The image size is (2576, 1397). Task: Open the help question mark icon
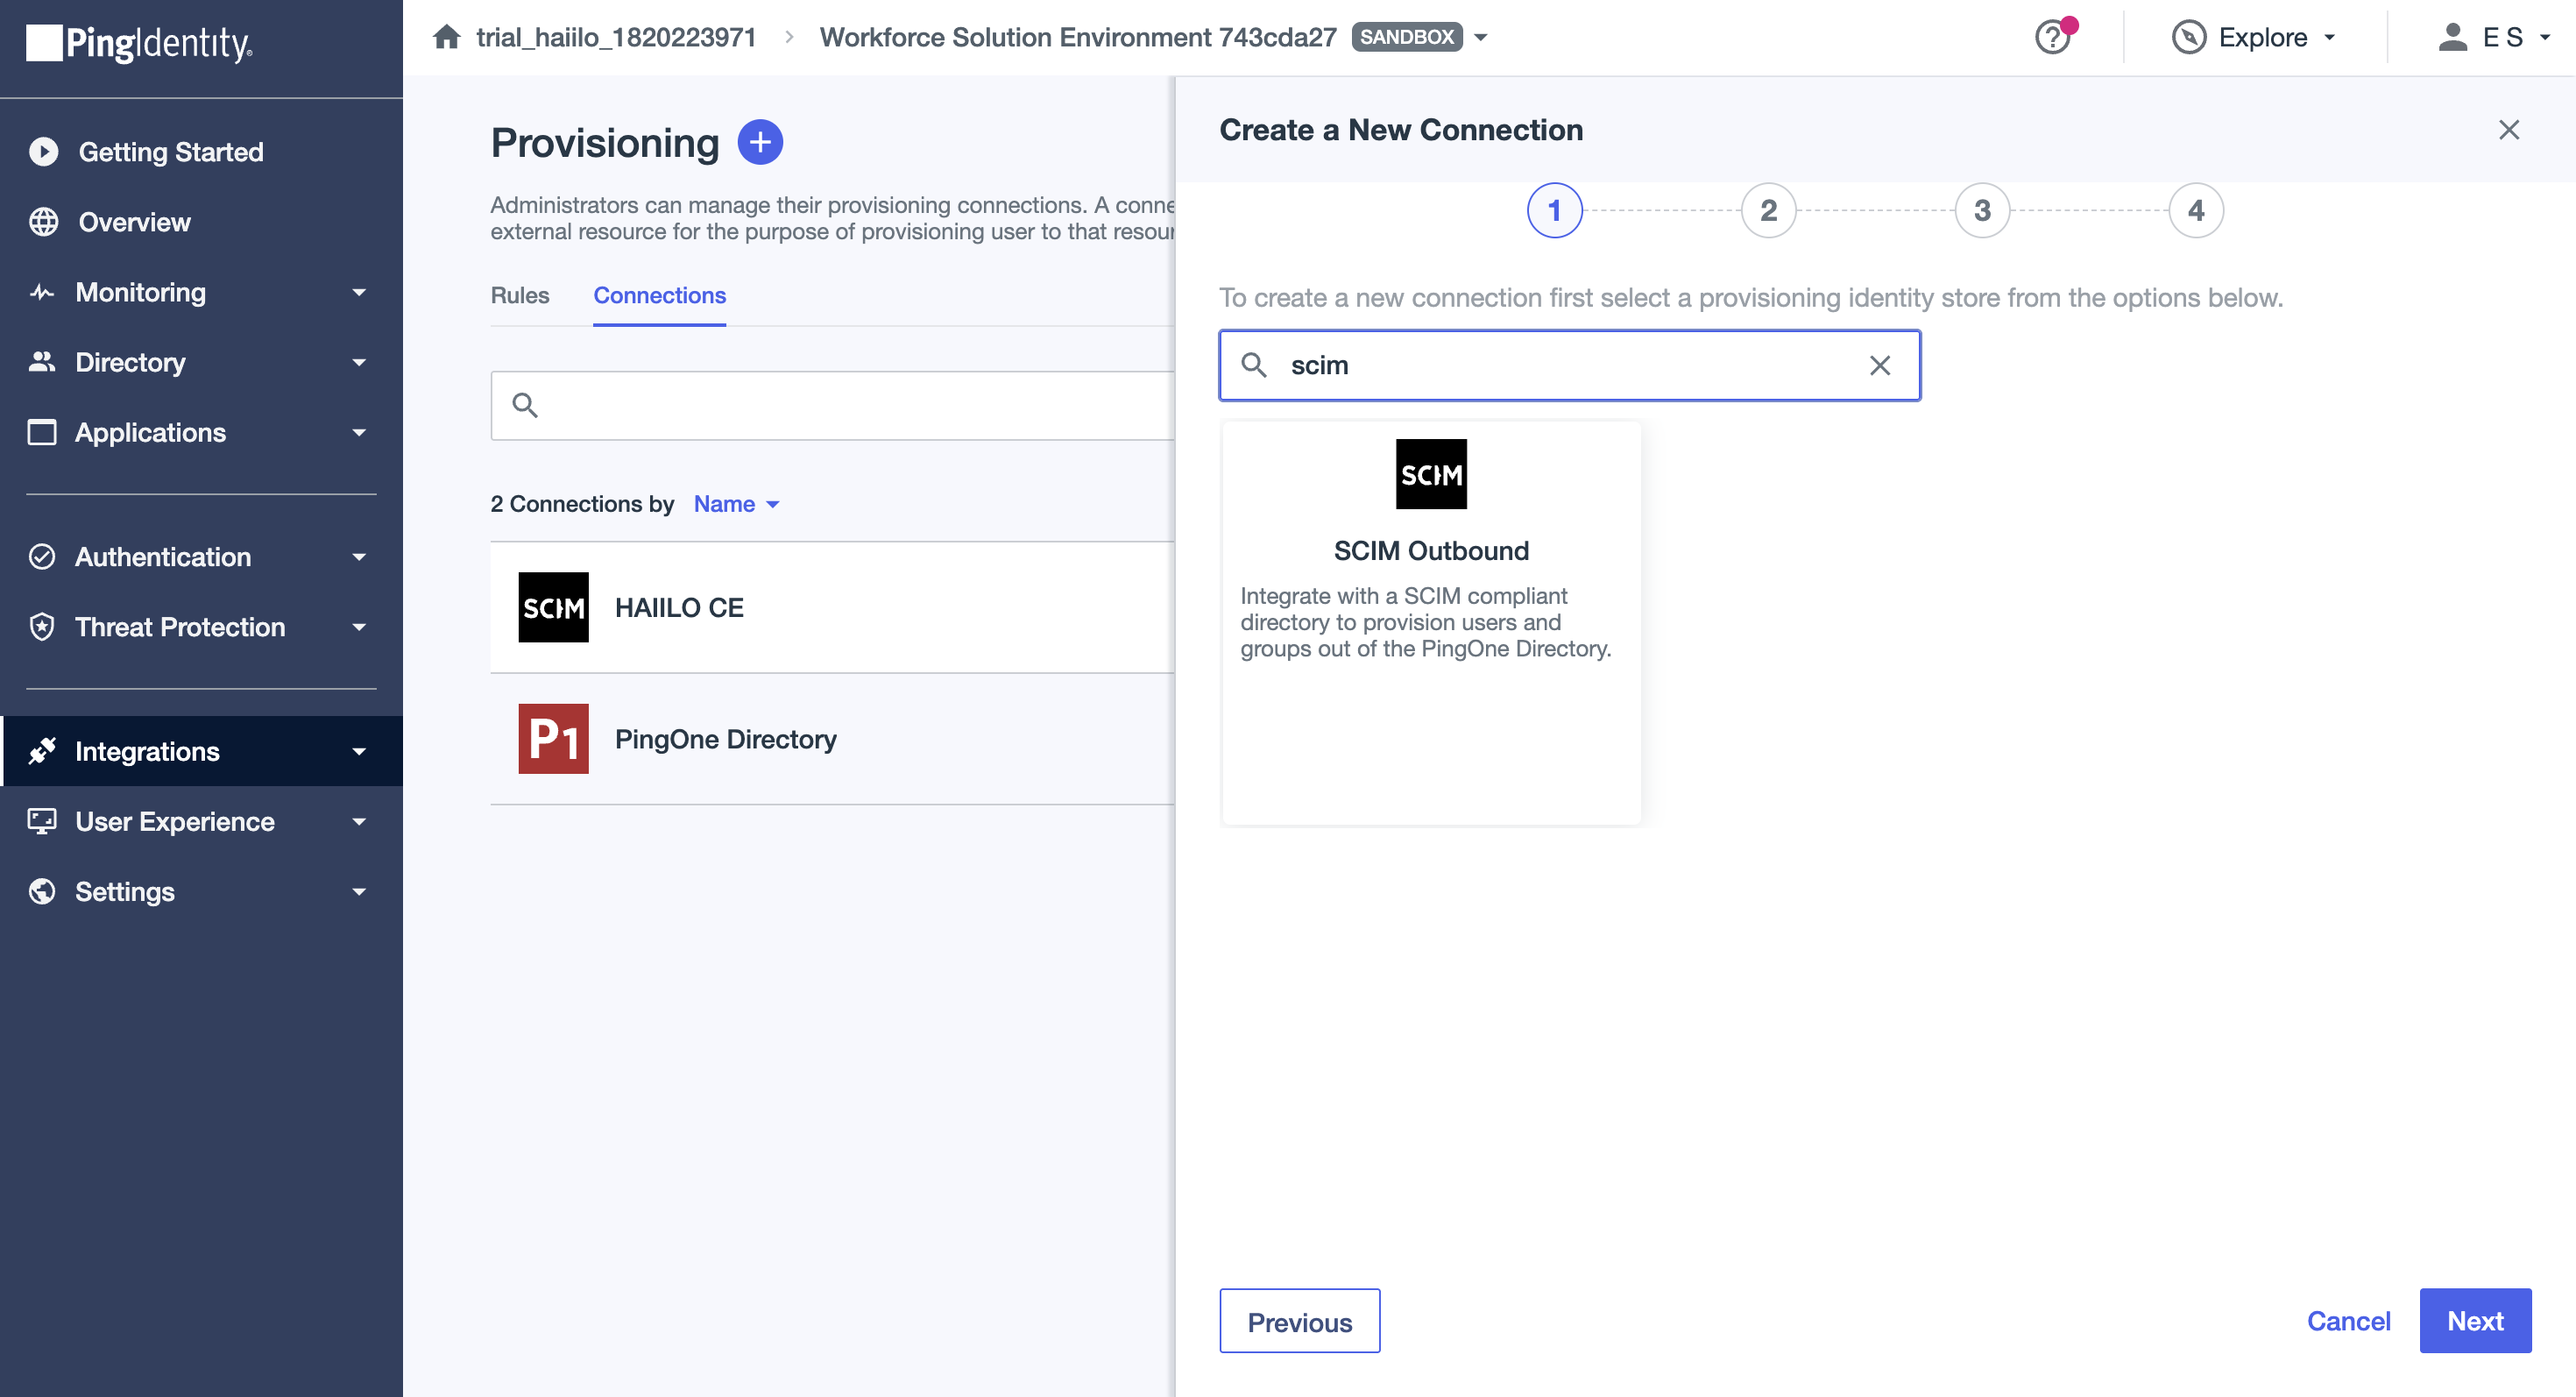click(2053, 37)
